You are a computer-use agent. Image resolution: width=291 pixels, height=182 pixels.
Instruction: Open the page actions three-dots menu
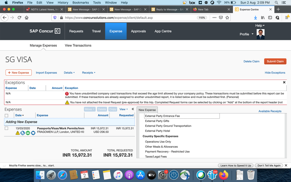click(x=214, y=17)
